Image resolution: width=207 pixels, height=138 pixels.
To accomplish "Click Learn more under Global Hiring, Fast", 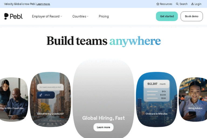I will (x=103, y=127).
